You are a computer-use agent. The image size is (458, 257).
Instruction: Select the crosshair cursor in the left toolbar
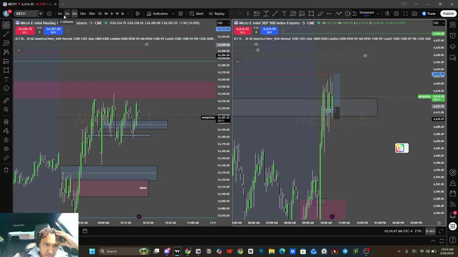6,25
